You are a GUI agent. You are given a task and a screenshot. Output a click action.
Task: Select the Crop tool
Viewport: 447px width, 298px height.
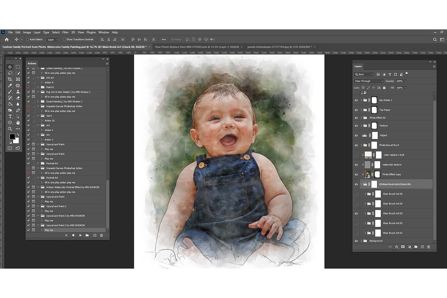coord(10,79)
